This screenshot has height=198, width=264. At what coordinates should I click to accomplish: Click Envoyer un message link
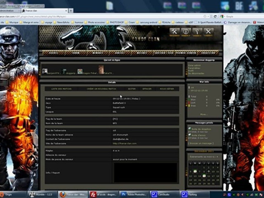tap(201, 143)
